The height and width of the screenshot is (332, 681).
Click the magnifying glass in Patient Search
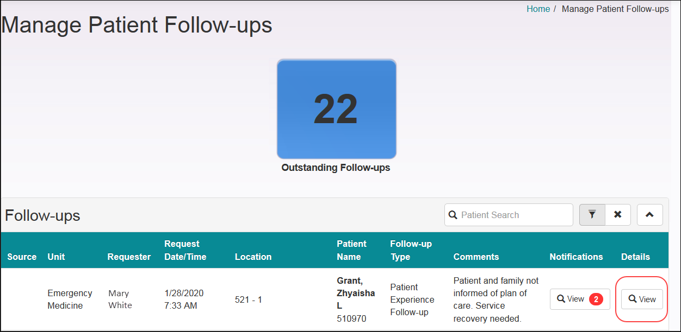(x=453, y=215)
